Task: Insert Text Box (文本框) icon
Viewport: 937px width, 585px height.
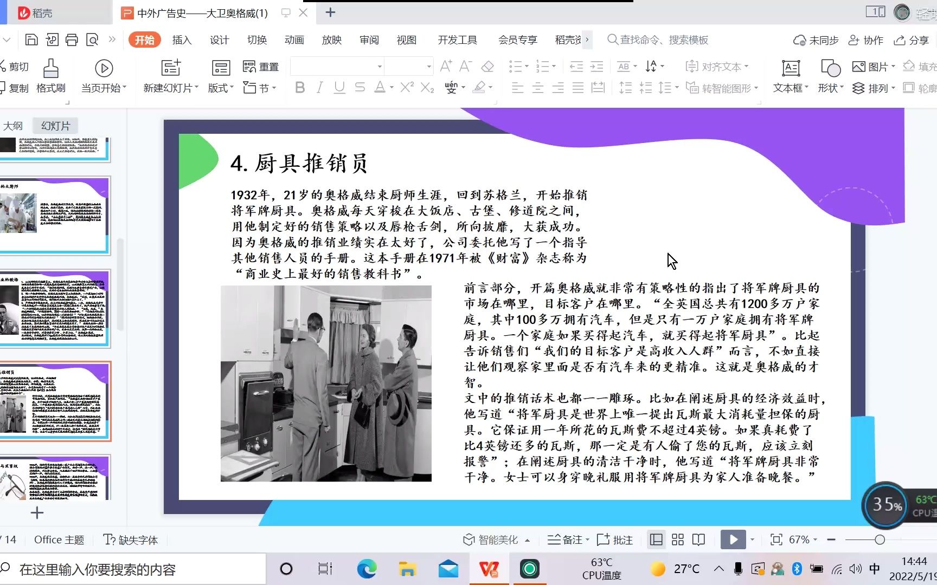Action: coord(791,68)
